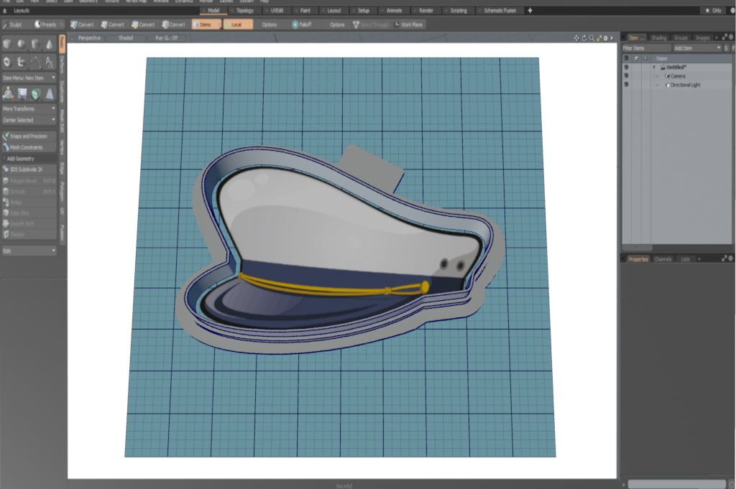Open the viewport settings gear
736x489 pixels.
604,37
